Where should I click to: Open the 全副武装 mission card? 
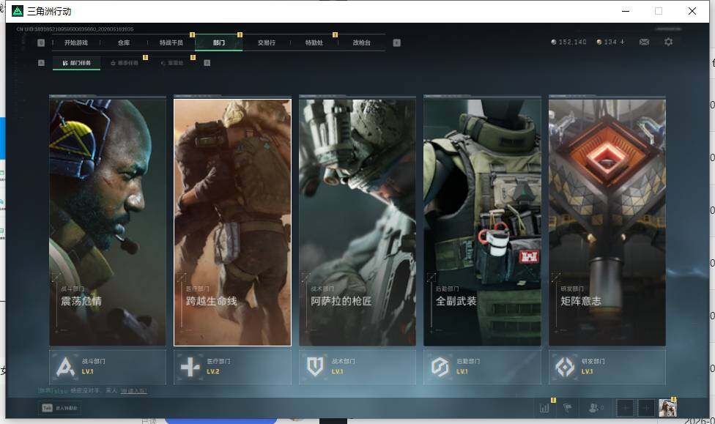click(x=483, y=222)
